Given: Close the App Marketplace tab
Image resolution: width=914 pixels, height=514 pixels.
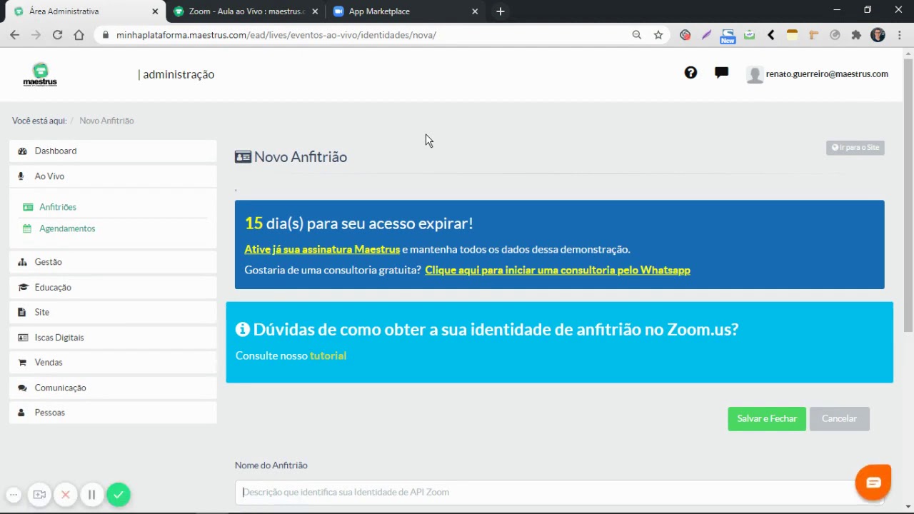Looking at the screenshot, I should pos(475,11).
